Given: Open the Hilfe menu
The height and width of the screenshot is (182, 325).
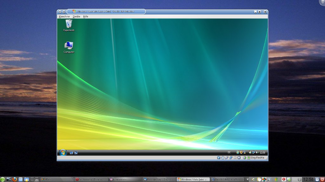Looking at the screenshot, I should [x=86, y=16].
